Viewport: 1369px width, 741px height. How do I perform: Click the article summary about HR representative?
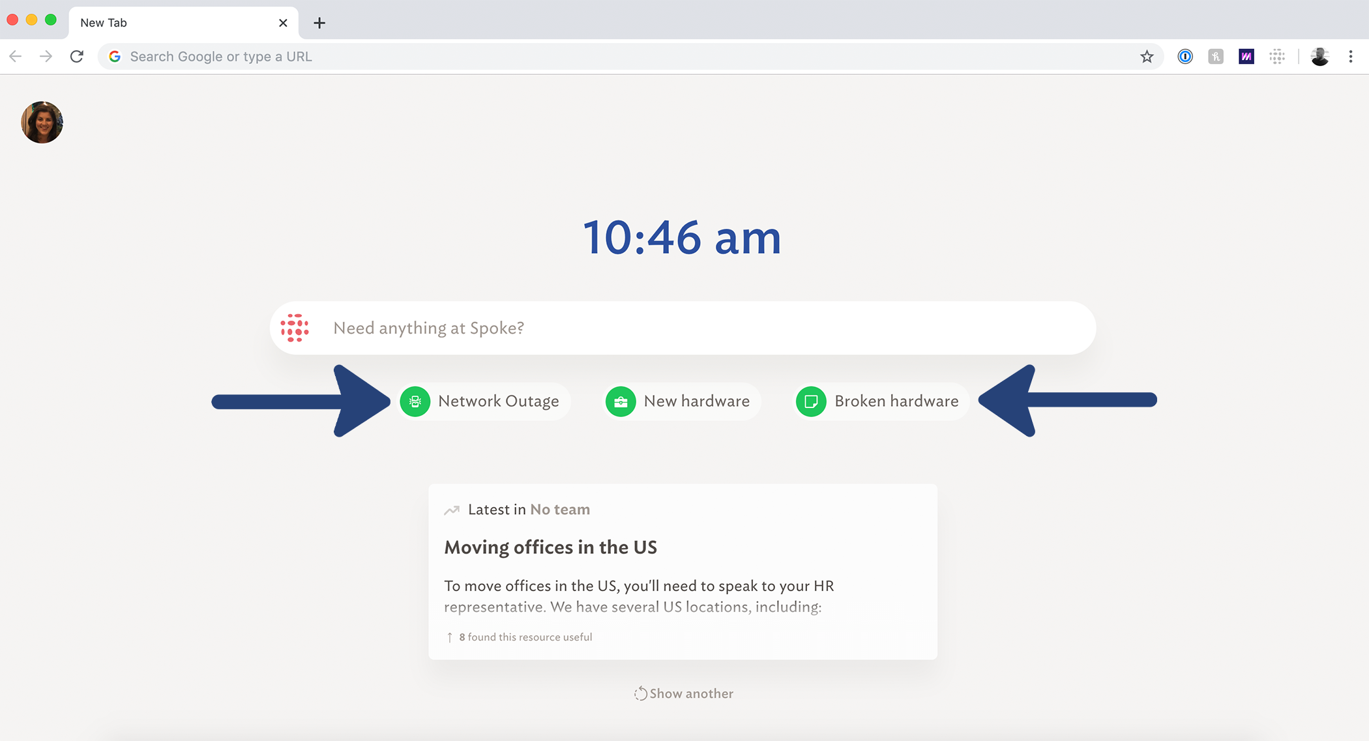[x=639, y=596]
